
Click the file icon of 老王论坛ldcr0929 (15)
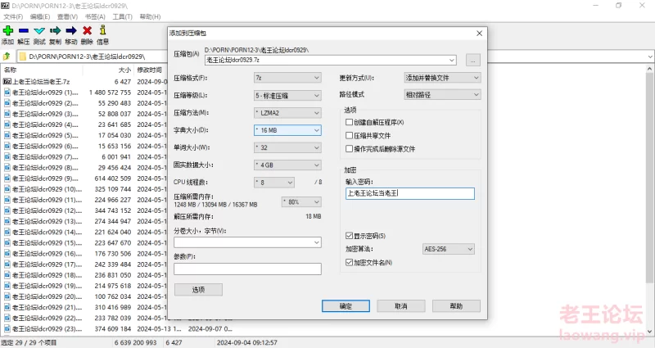[7, 242]
